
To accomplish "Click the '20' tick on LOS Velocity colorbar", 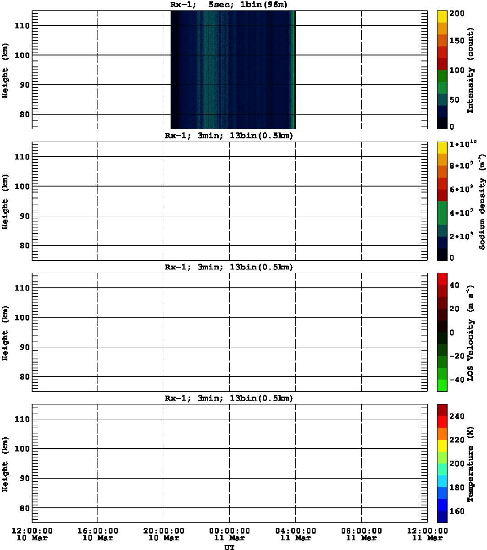I will click(454, 309).
